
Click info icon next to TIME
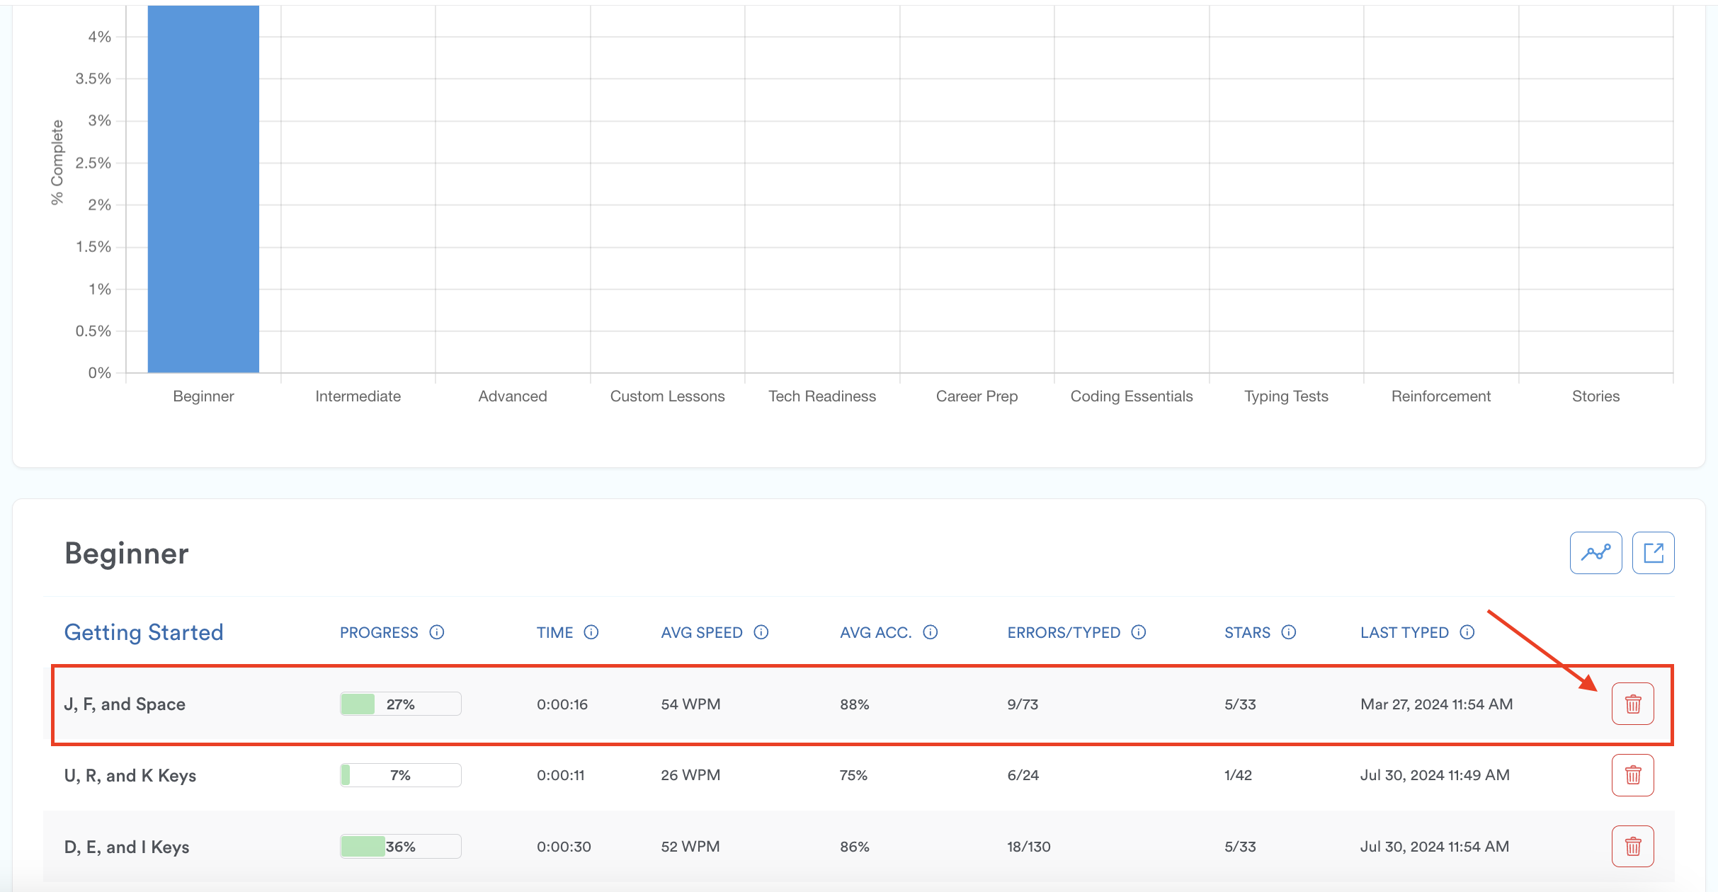(591, 632)
